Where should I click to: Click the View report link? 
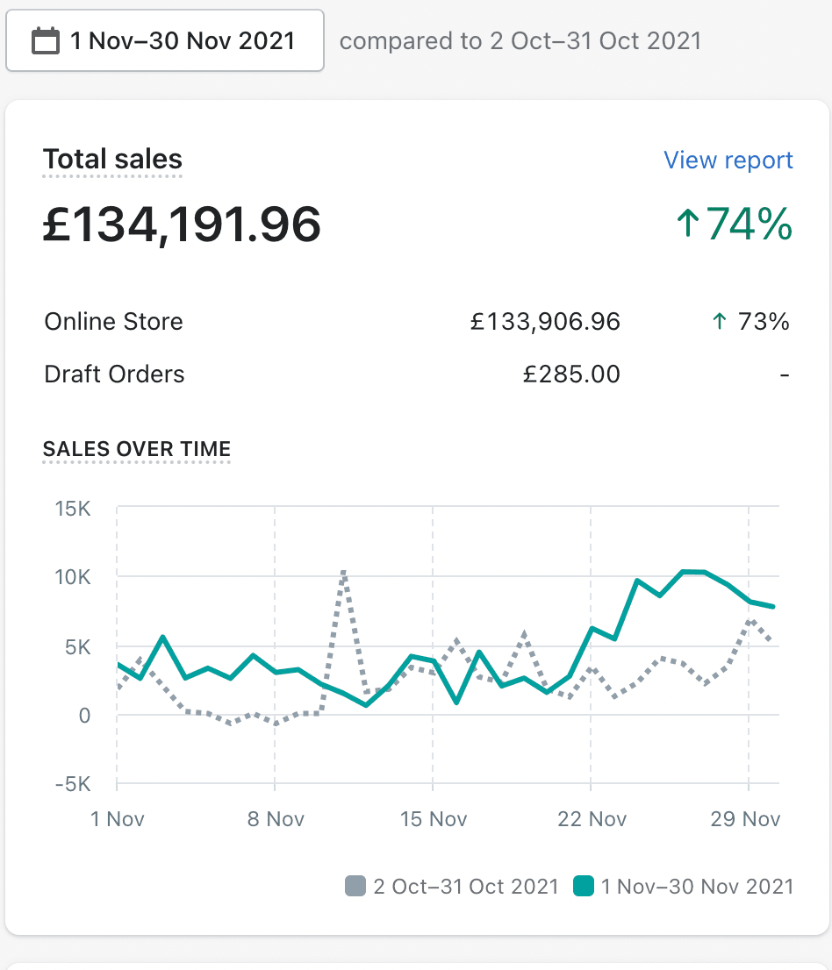point(728,160)
